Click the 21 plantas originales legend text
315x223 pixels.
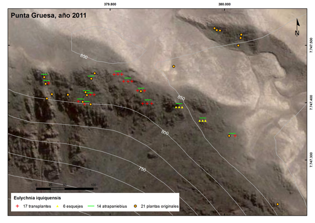(x=159, y=207)
